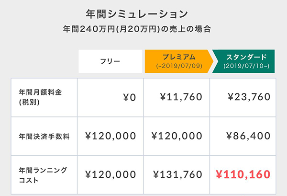Select the プレミアム plan header
The image size is (287, 196).
(x=179, y=61)
